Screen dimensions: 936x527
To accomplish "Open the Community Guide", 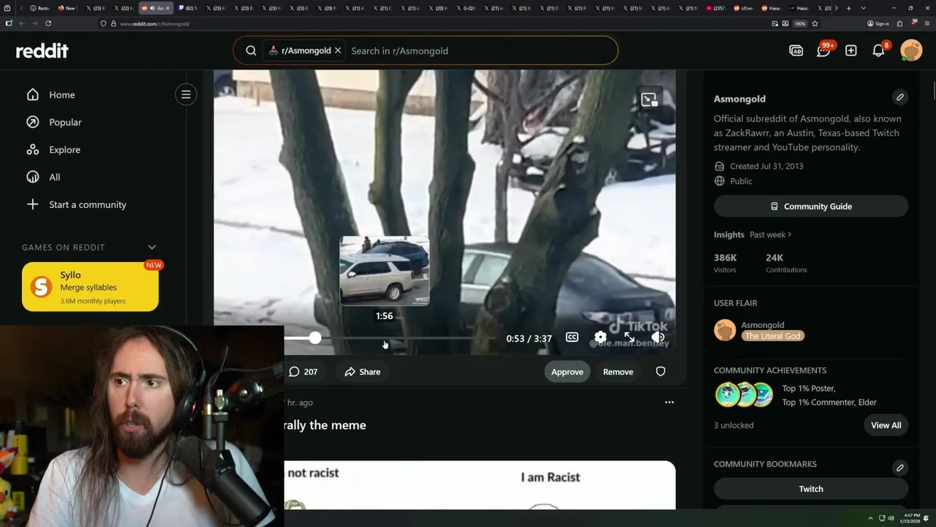I will 811,206.
